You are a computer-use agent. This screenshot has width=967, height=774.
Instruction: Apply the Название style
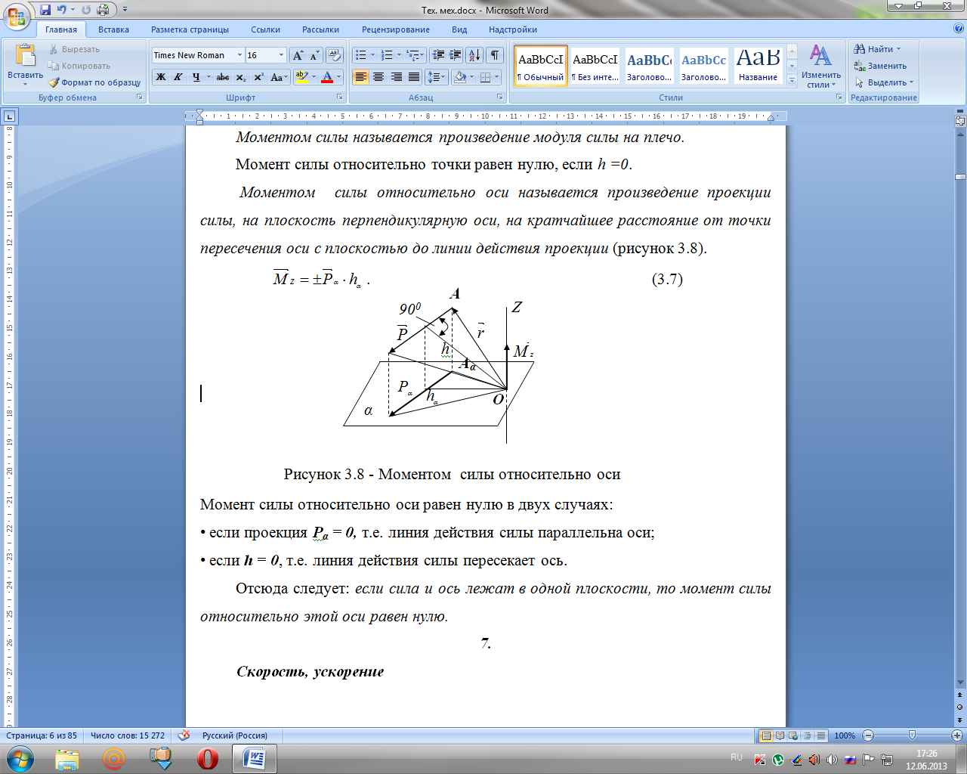coord(758,67)
